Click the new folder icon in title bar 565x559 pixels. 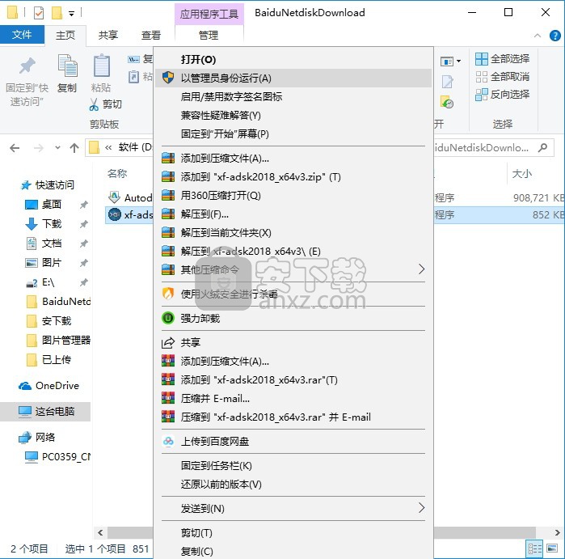[x=57, y=13]
